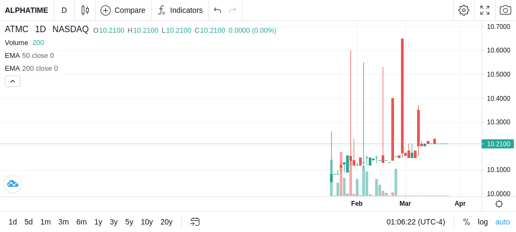Open the price scale settings gear
The width and height of the screenshot is (516, 232).
[x=499, y=204]
